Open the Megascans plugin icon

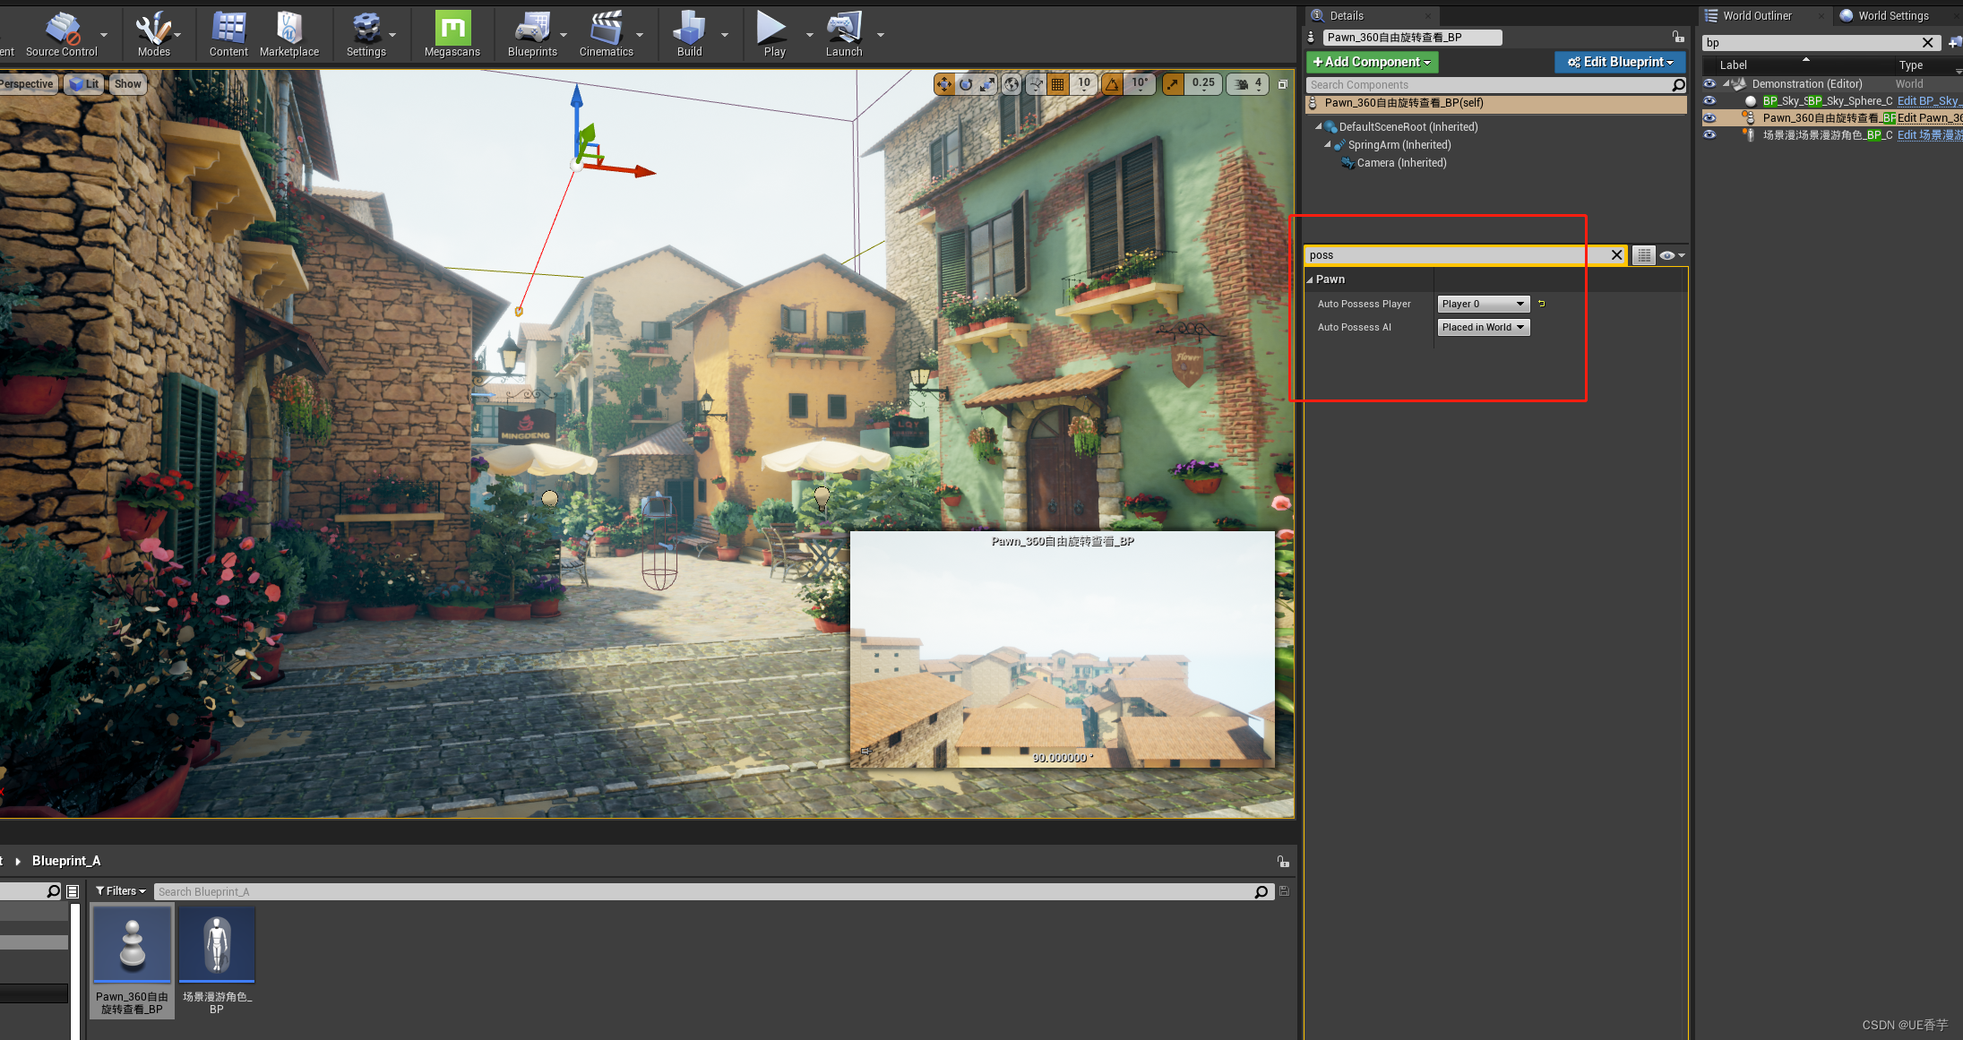[452, 34]
